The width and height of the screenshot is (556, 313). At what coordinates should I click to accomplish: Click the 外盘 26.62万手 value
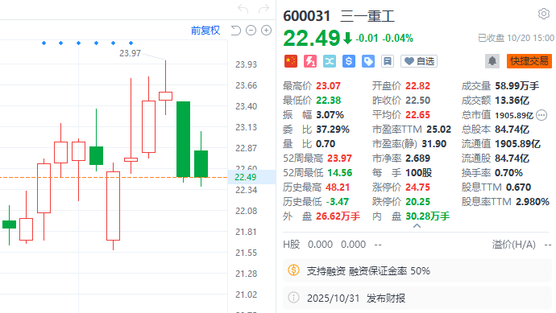(338, 216)
